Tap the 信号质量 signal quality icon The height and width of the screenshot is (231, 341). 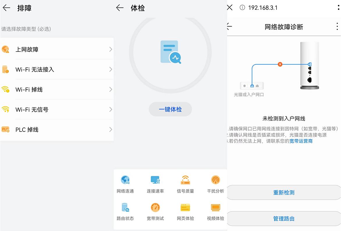tap(185, 180)
